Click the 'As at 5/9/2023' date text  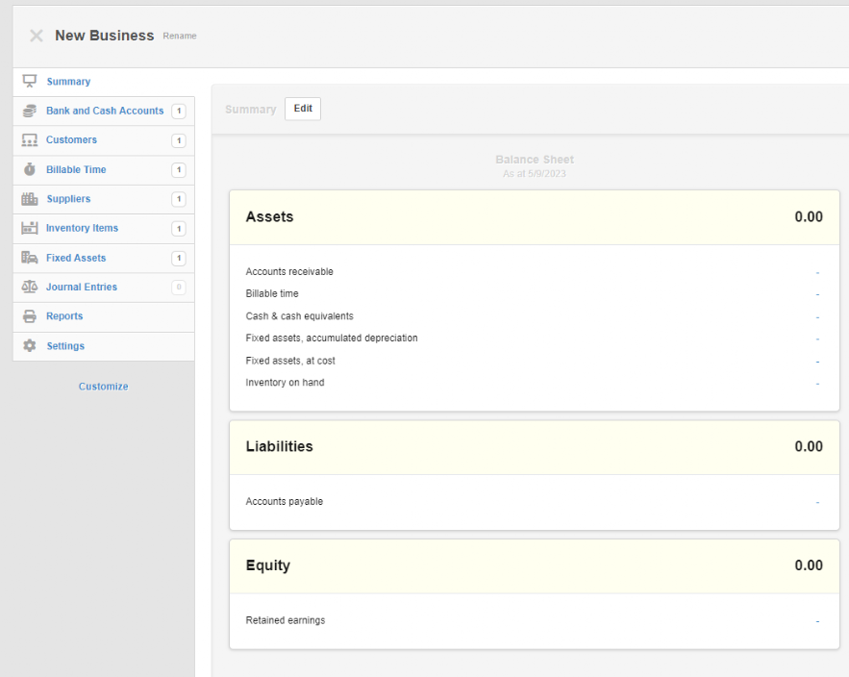click(535, 174)
